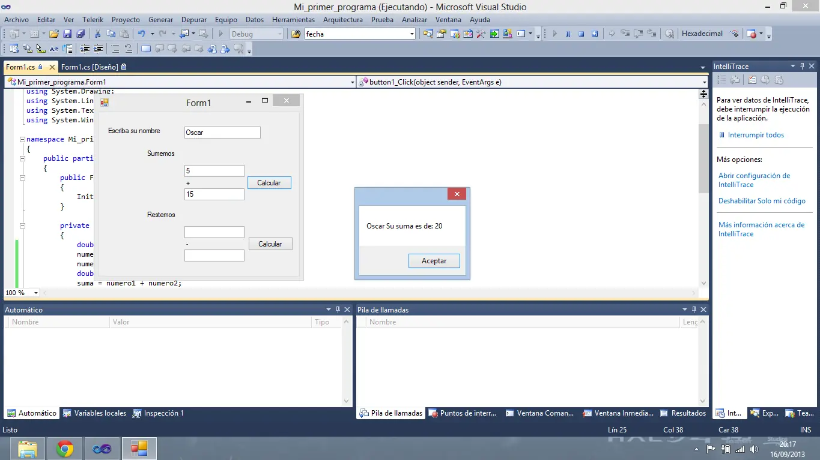Stop debugging with the square stop icon

tap(581, 34)
